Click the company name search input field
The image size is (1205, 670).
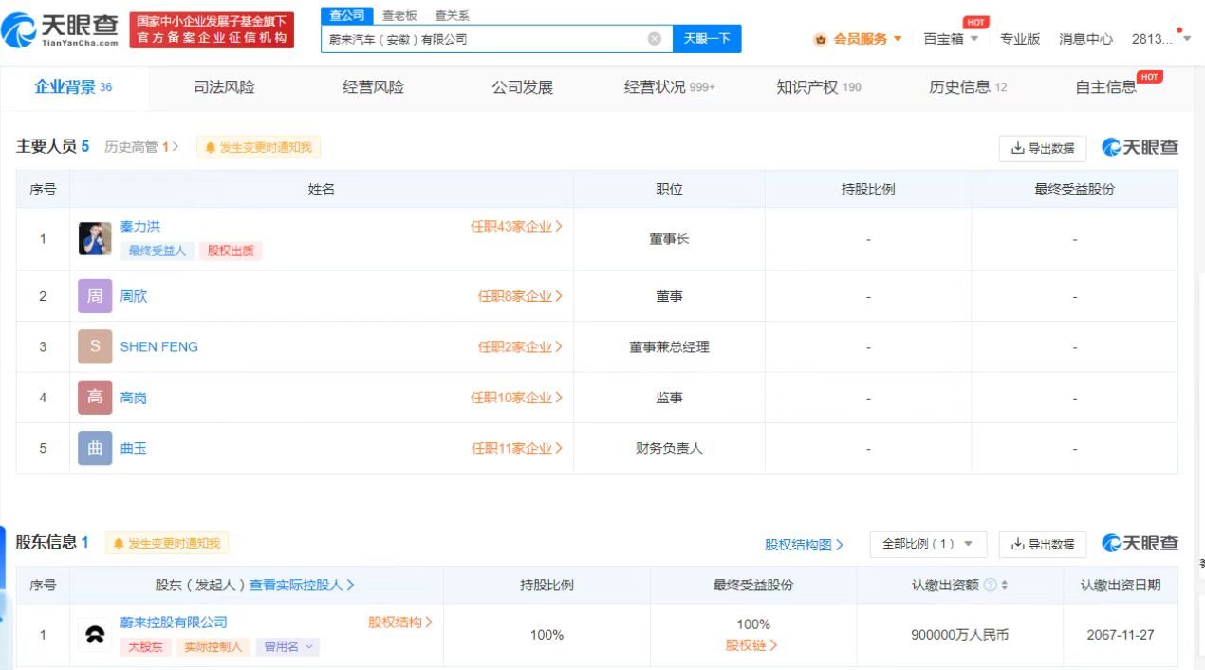point(493,38)
